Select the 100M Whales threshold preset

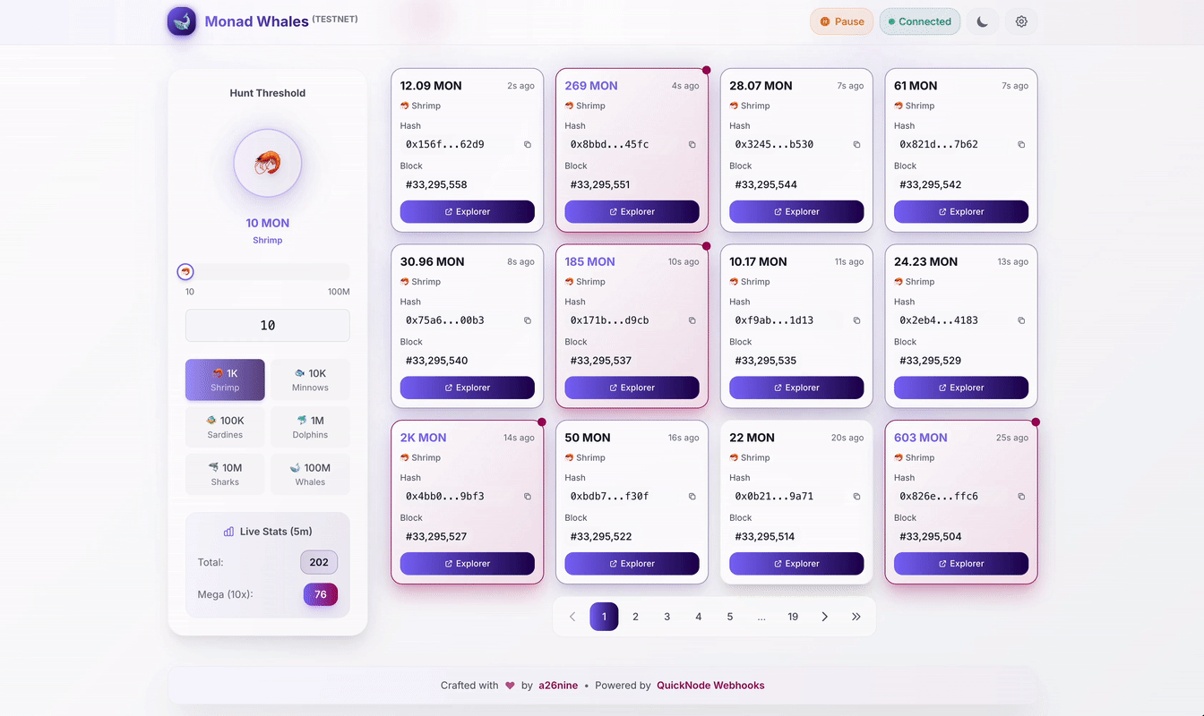point(310,473)
